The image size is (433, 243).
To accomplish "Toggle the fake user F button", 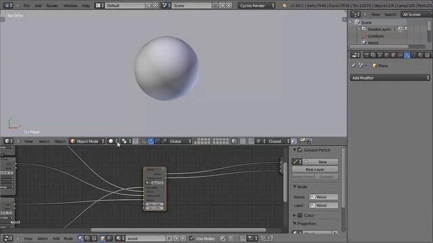I will [x=168, y=238].
